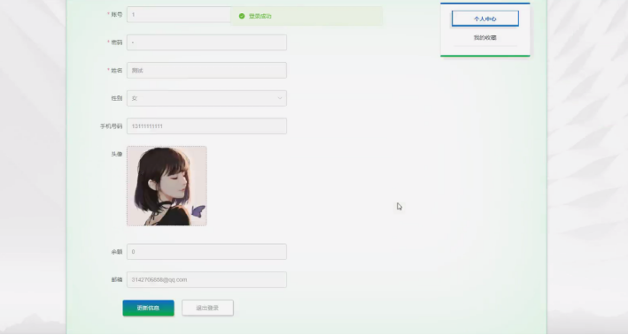Click the 密码 password input field
Viewport: 628px width, 335px height.
point(206,42)
